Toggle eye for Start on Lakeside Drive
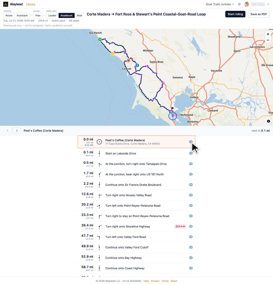The image size is (273, 285). [x=191, y=153]
